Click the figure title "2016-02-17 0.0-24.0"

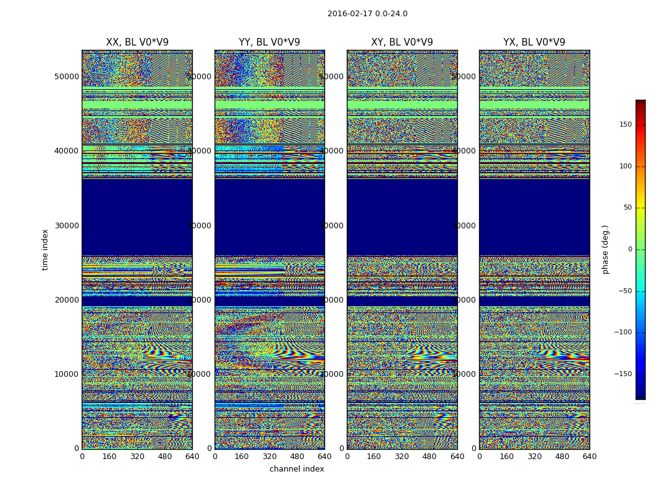pyautogui.click(x=367, y=14)
